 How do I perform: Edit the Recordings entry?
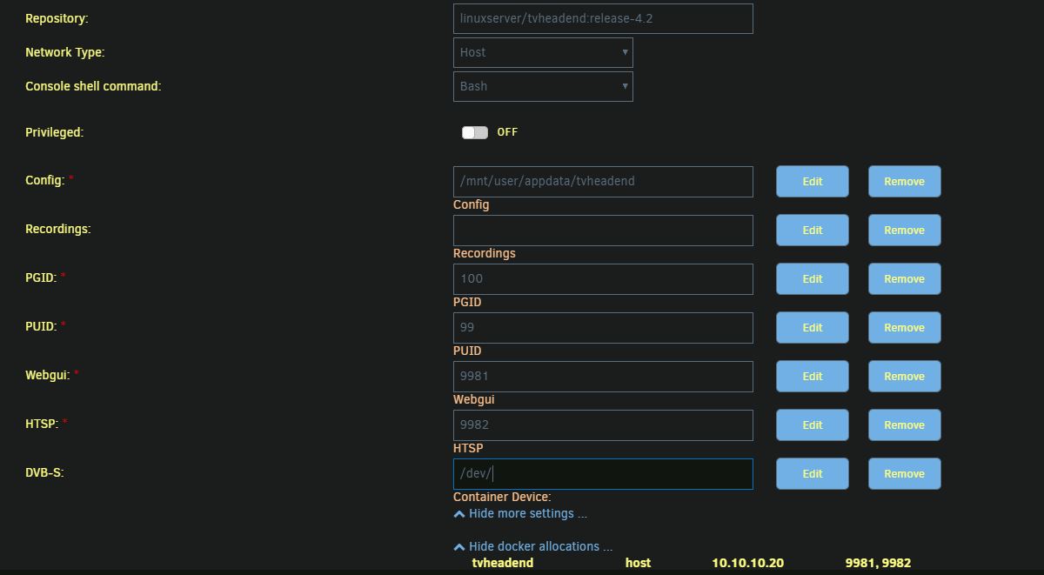click(x=813, y=230)
